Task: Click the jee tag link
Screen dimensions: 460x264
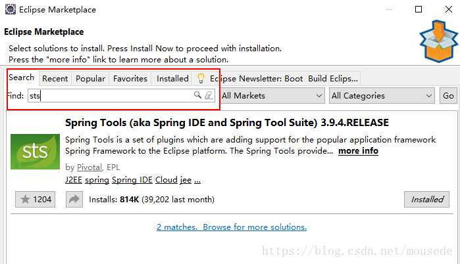Action: click(186, 180)
